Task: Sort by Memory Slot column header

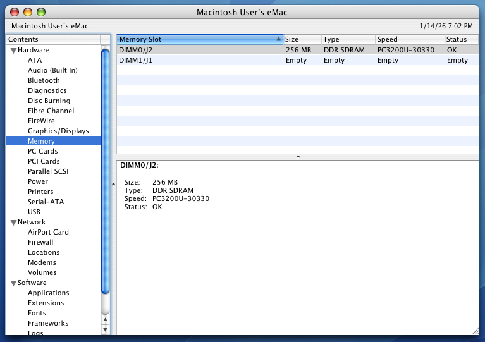Action: coord(200,39)
